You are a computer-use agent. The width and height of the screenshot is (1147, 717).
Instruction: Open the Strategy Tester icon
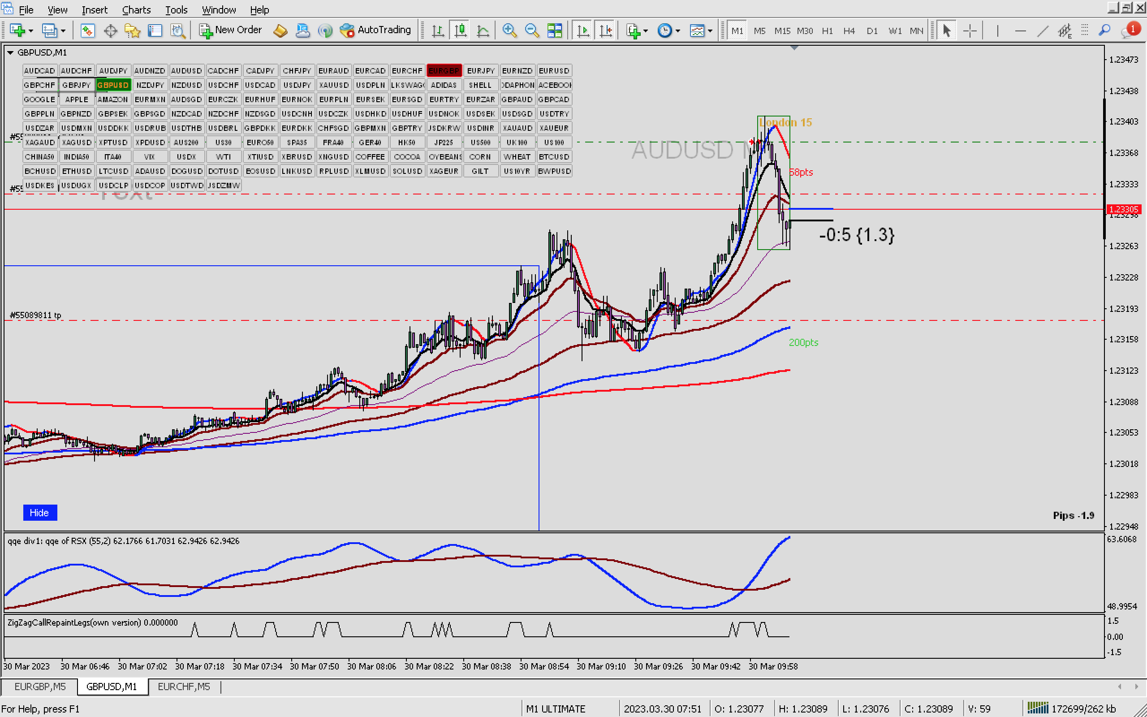[x=178, y=31]
